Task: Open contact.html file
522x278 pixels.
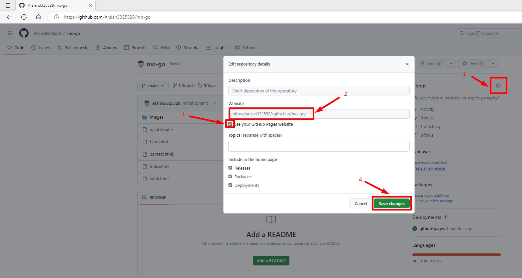Action: pyautogui.click(x=161, y=154)
